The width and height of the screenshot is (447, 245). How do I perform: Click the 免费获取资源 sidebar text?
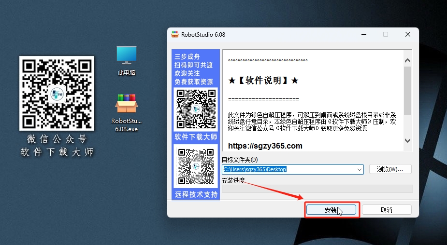pos(194,82)
